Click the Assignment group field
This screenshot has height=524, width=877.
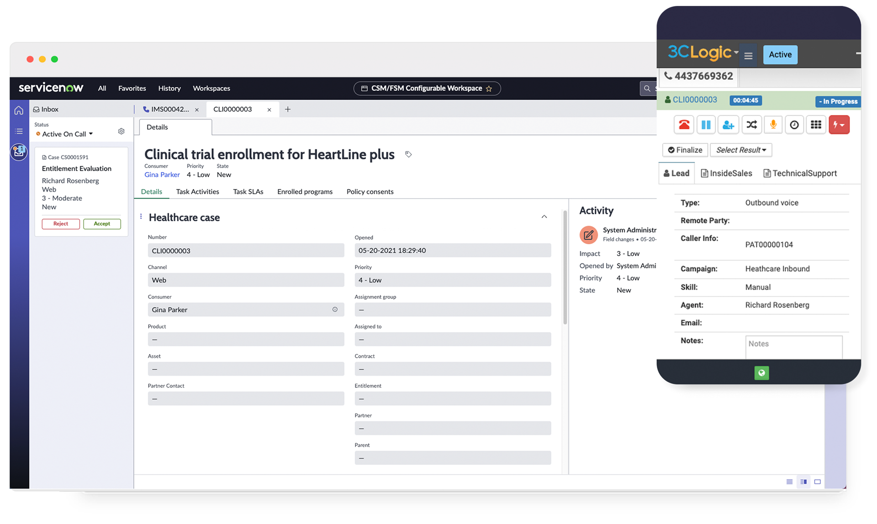point(453,309)
